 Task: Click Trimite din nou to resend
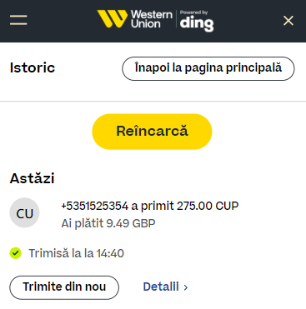coord(64,287)
